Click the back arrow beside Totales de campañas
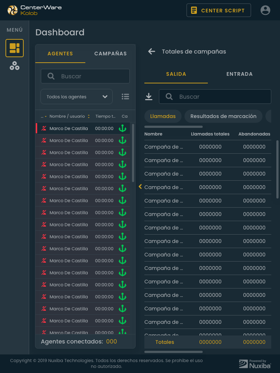Image resolution: width=280 pixels, height=373 pixels. 152,51
